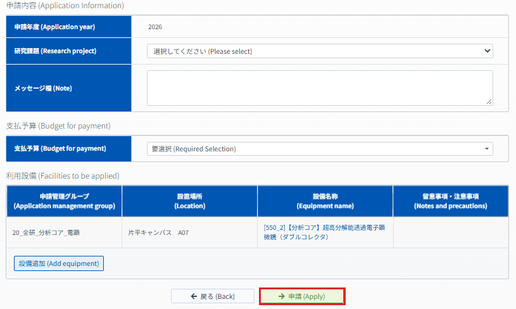Open the Budget for payment dropdown
Screen dimensions: 516x309
click(x=320, y=149)
